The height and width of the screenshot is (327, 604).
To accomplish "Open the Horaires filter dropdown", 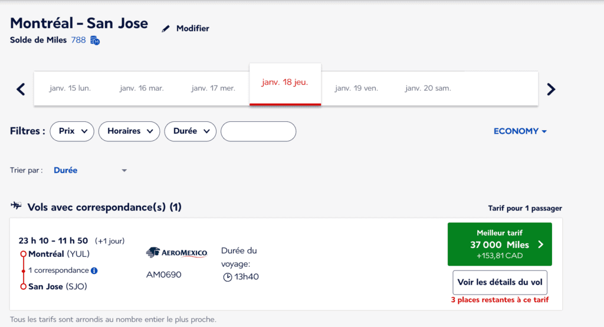I will [129, 131].
